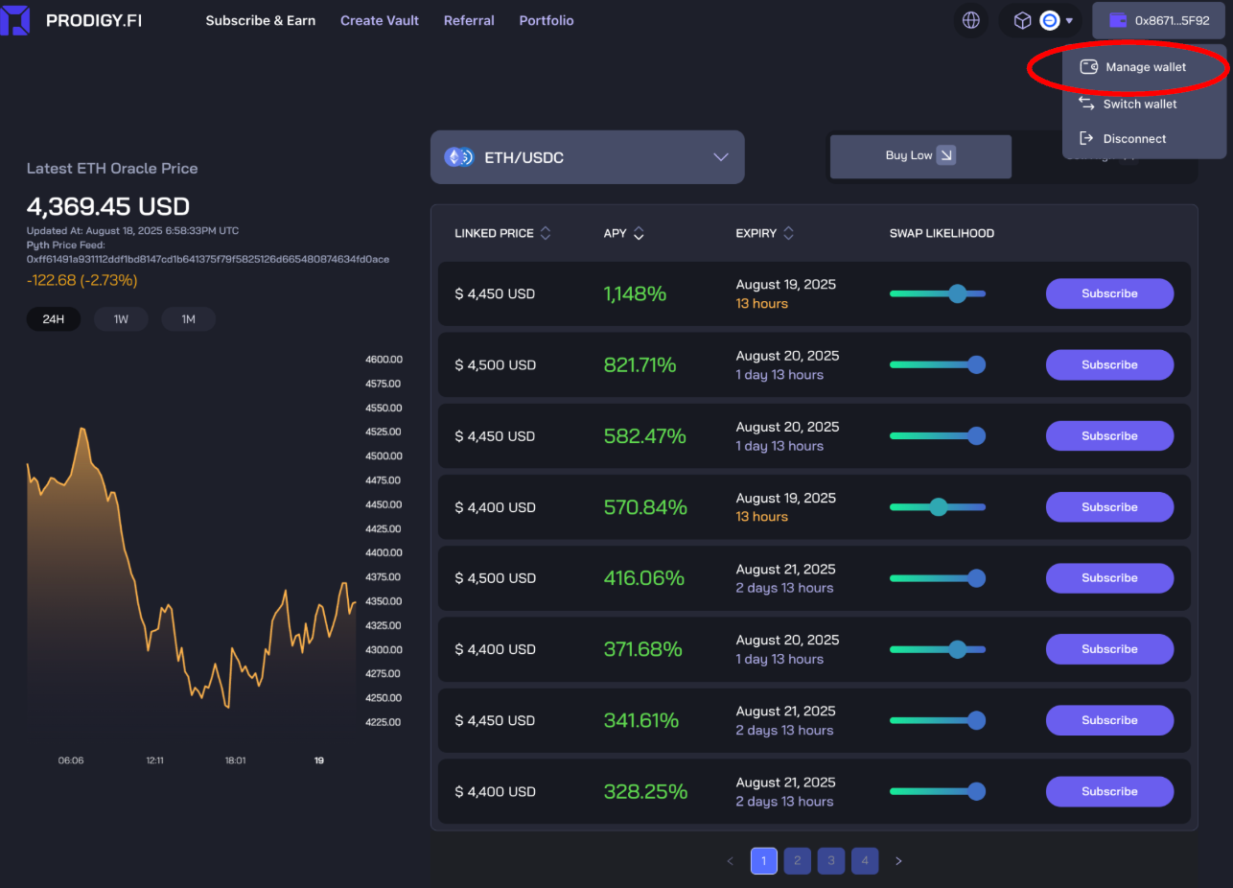Click the Prodigy.fi logo icon
Viewport: 1233px width, 888px height.
coord(14,20)
